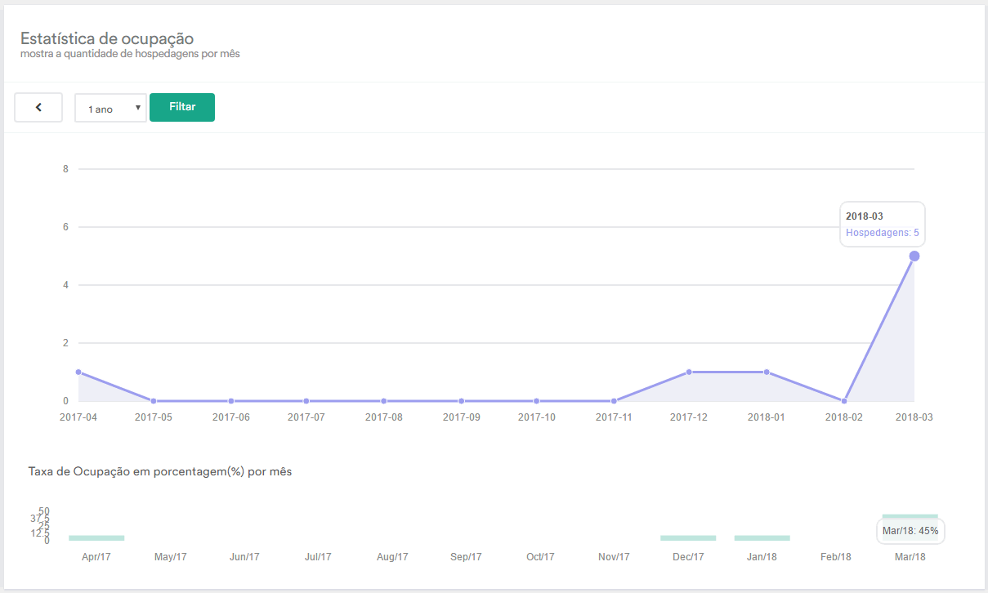Click the 2017-06 x-axis label

click(231, 417)
